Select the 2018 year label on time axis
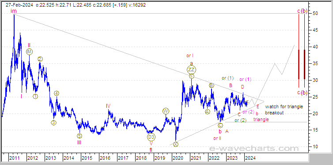The image size is (333, 165). point(141,158)
